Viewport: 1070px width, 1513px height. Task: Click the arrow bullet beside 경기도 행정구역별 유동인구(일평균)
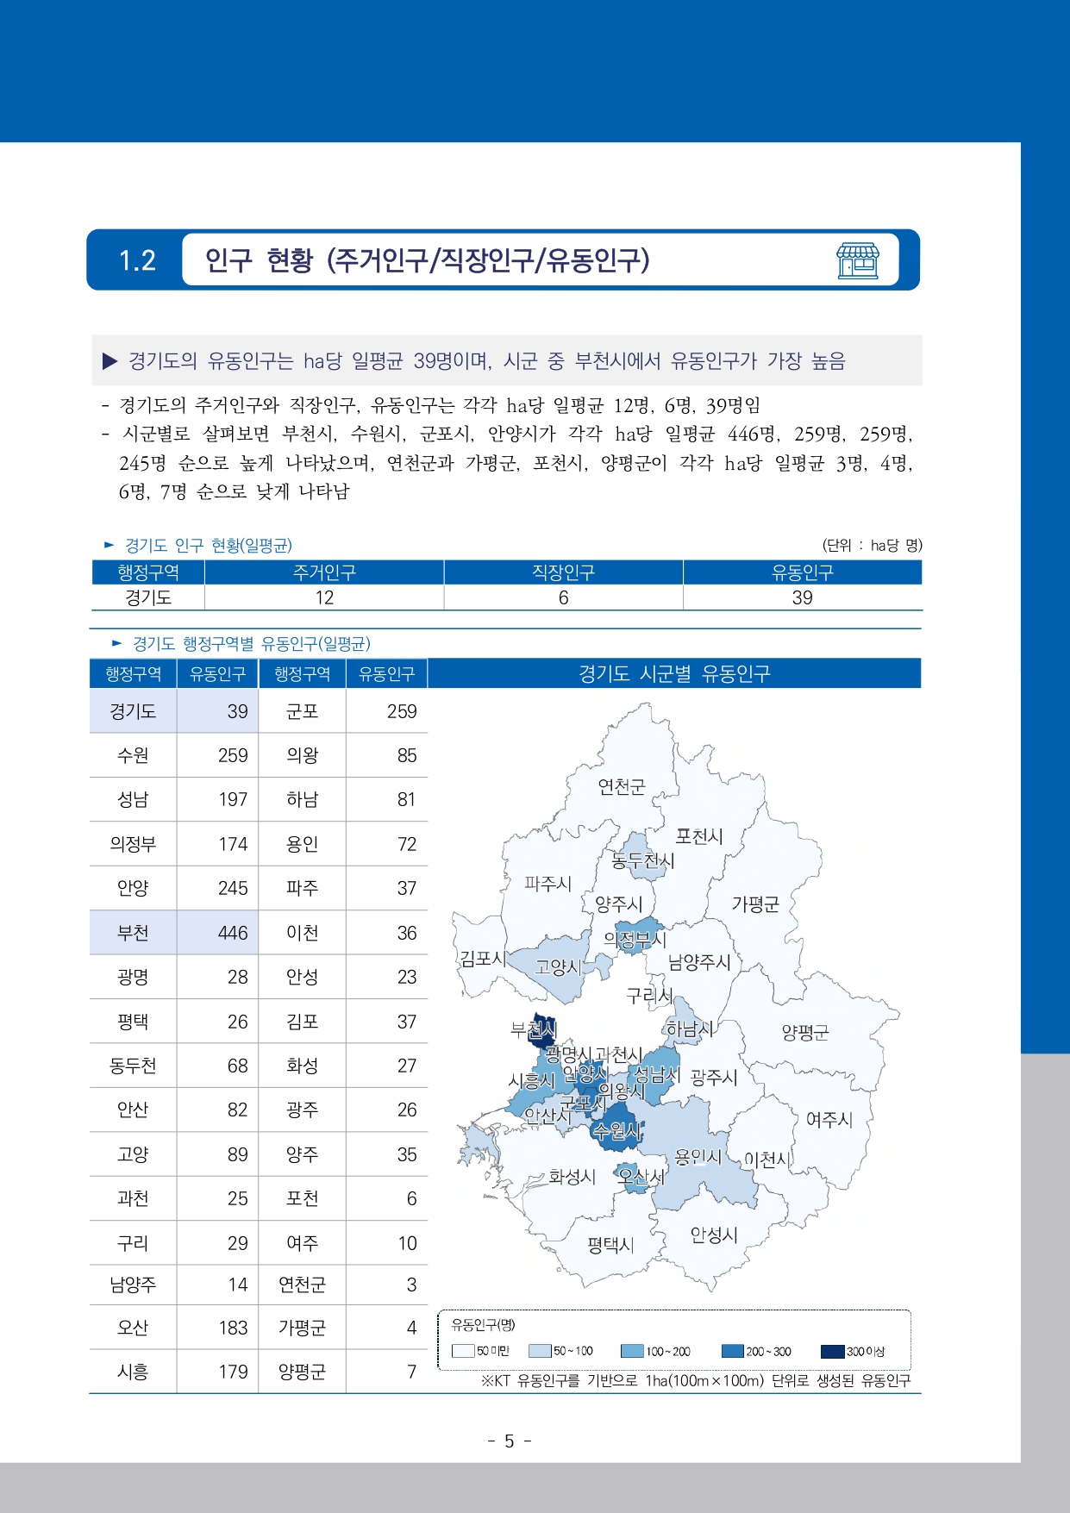point(117,643)
